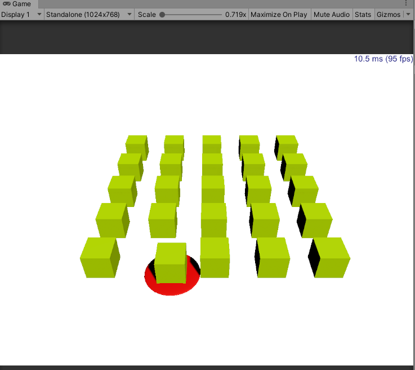The image size is (415, 370).
Task: Open the Display 1 dropdown
Action: [21, 15]
